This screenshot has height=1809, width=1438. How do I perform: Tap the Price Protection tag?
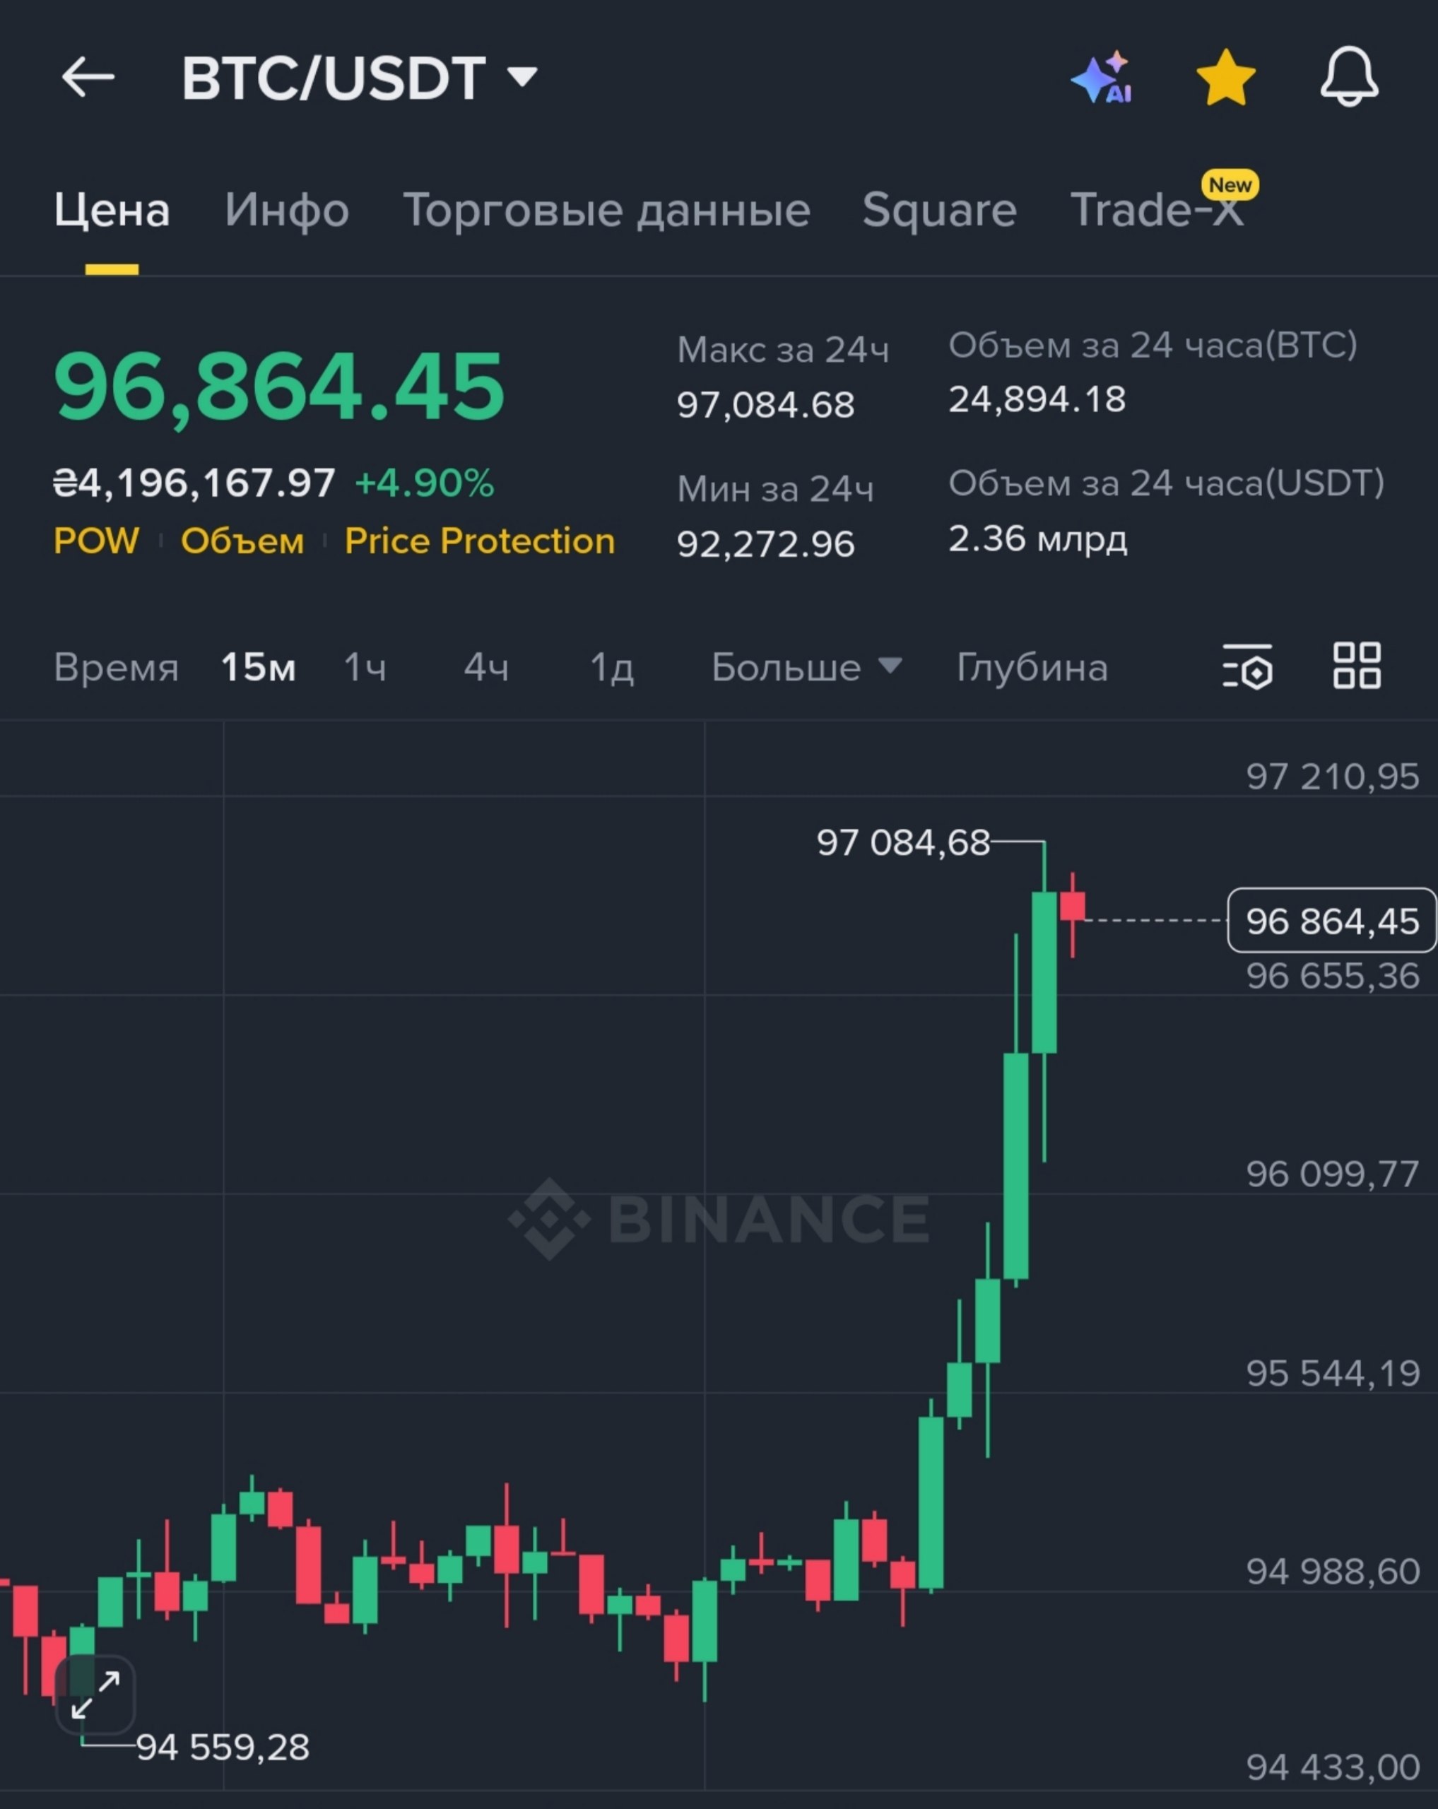[480, 541]
